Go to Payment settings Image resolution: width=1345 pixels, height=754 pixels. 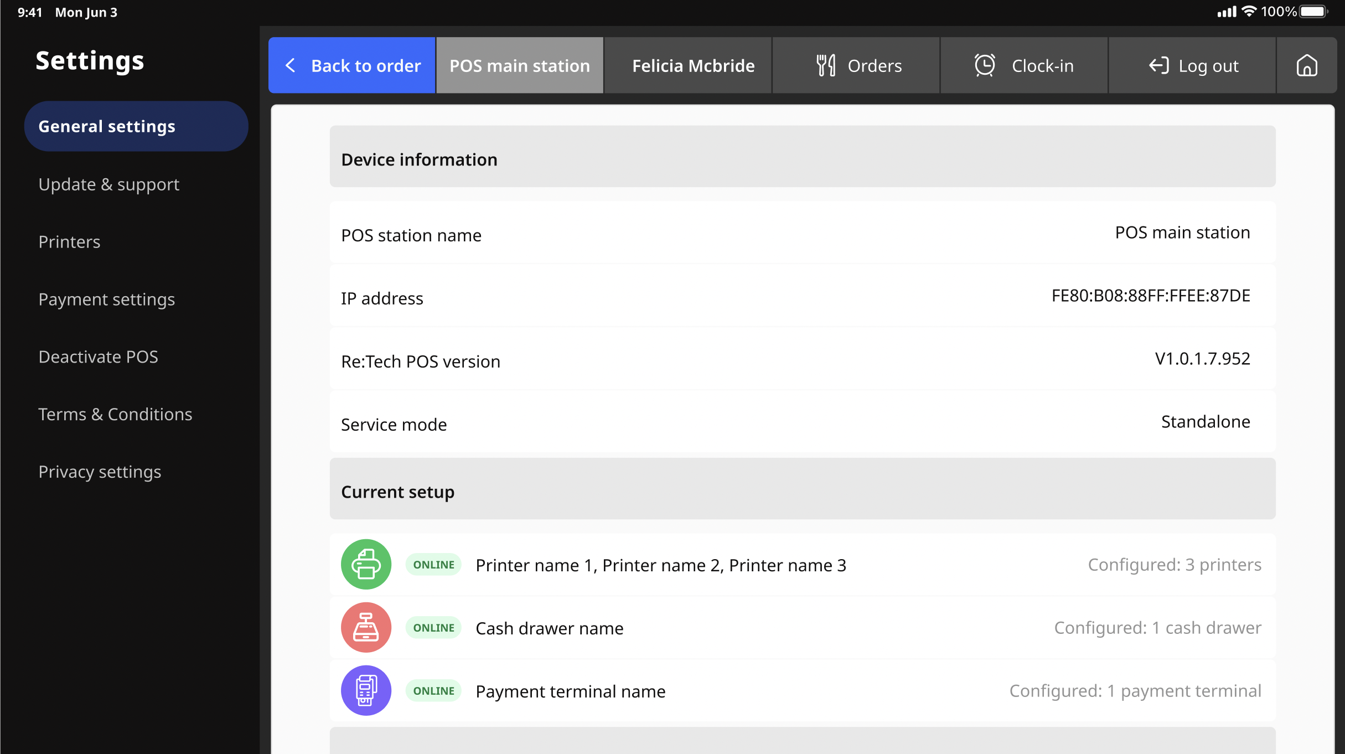tap(107, 299)
